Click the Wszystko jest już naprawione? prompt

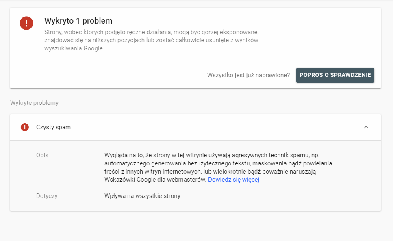tap(248, 75)
